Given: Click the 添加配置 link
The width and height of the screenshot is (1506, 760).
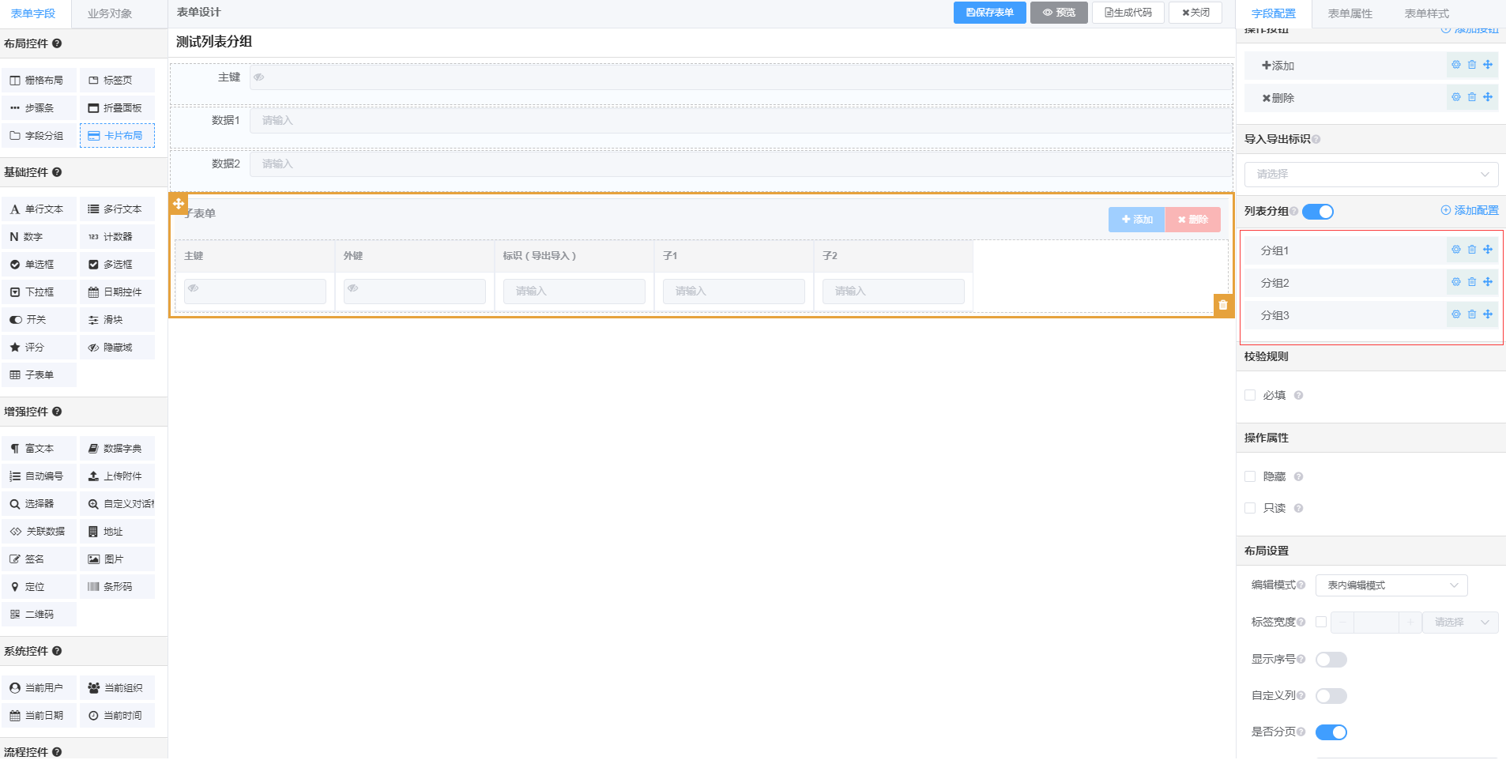Looking at the screenshot, I should click(x=1469, y=210).
